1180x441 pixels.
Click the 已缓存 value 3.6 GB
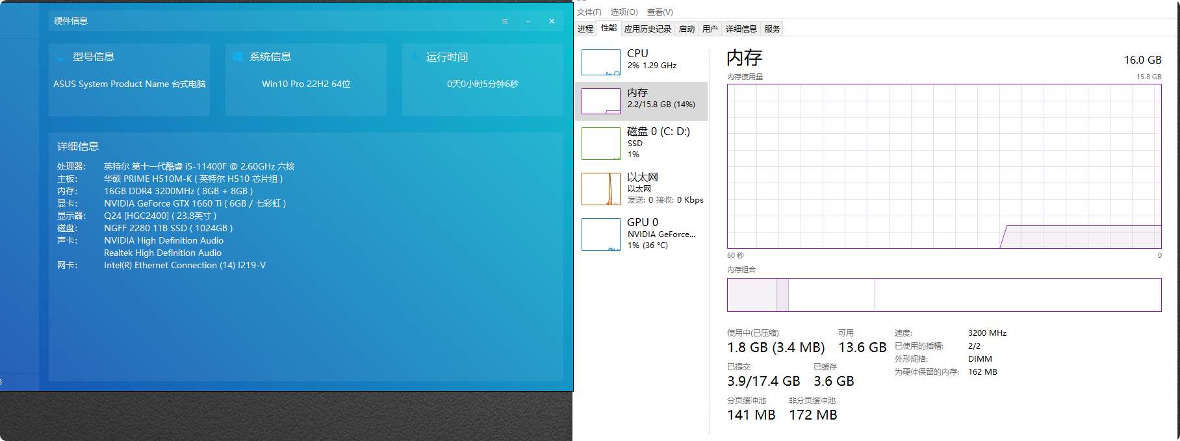834,381
